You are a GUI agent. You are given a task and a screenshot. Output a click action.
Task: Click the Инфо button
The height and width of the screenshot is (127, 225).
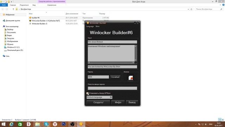[118, 102]
